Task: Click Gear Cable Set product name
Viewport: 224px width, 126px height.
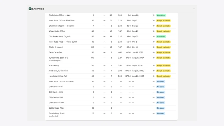Action: point(55,52)
